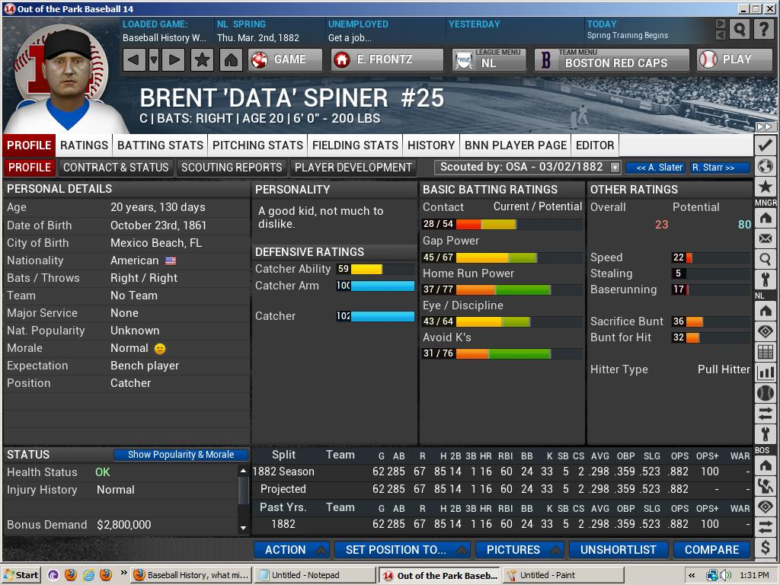
Task: Switch to the RATINGS tab
Action: [85, 145]
